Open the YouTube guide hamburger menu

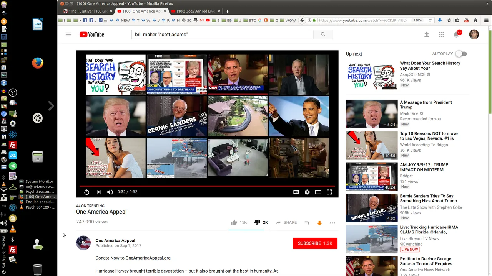click(68, 34)
